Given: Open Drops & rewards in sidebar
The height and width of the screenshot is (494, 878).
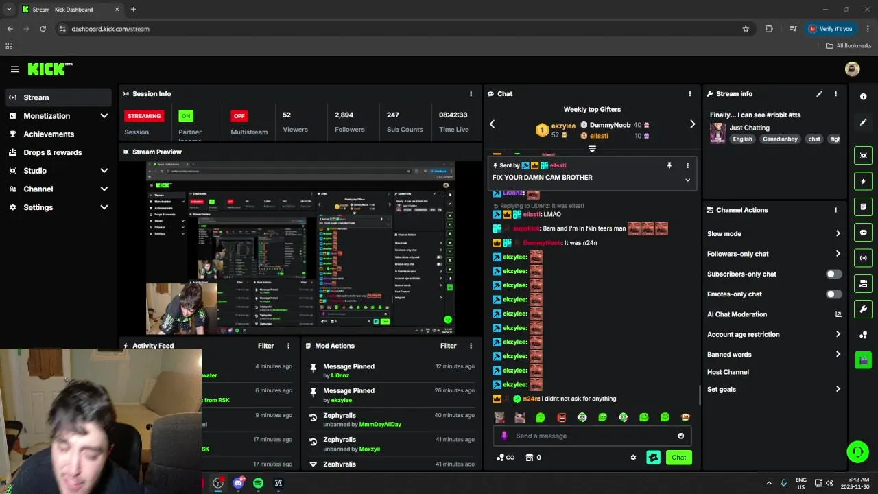Looking at the screenshot, I should click(x=58, y=152).
